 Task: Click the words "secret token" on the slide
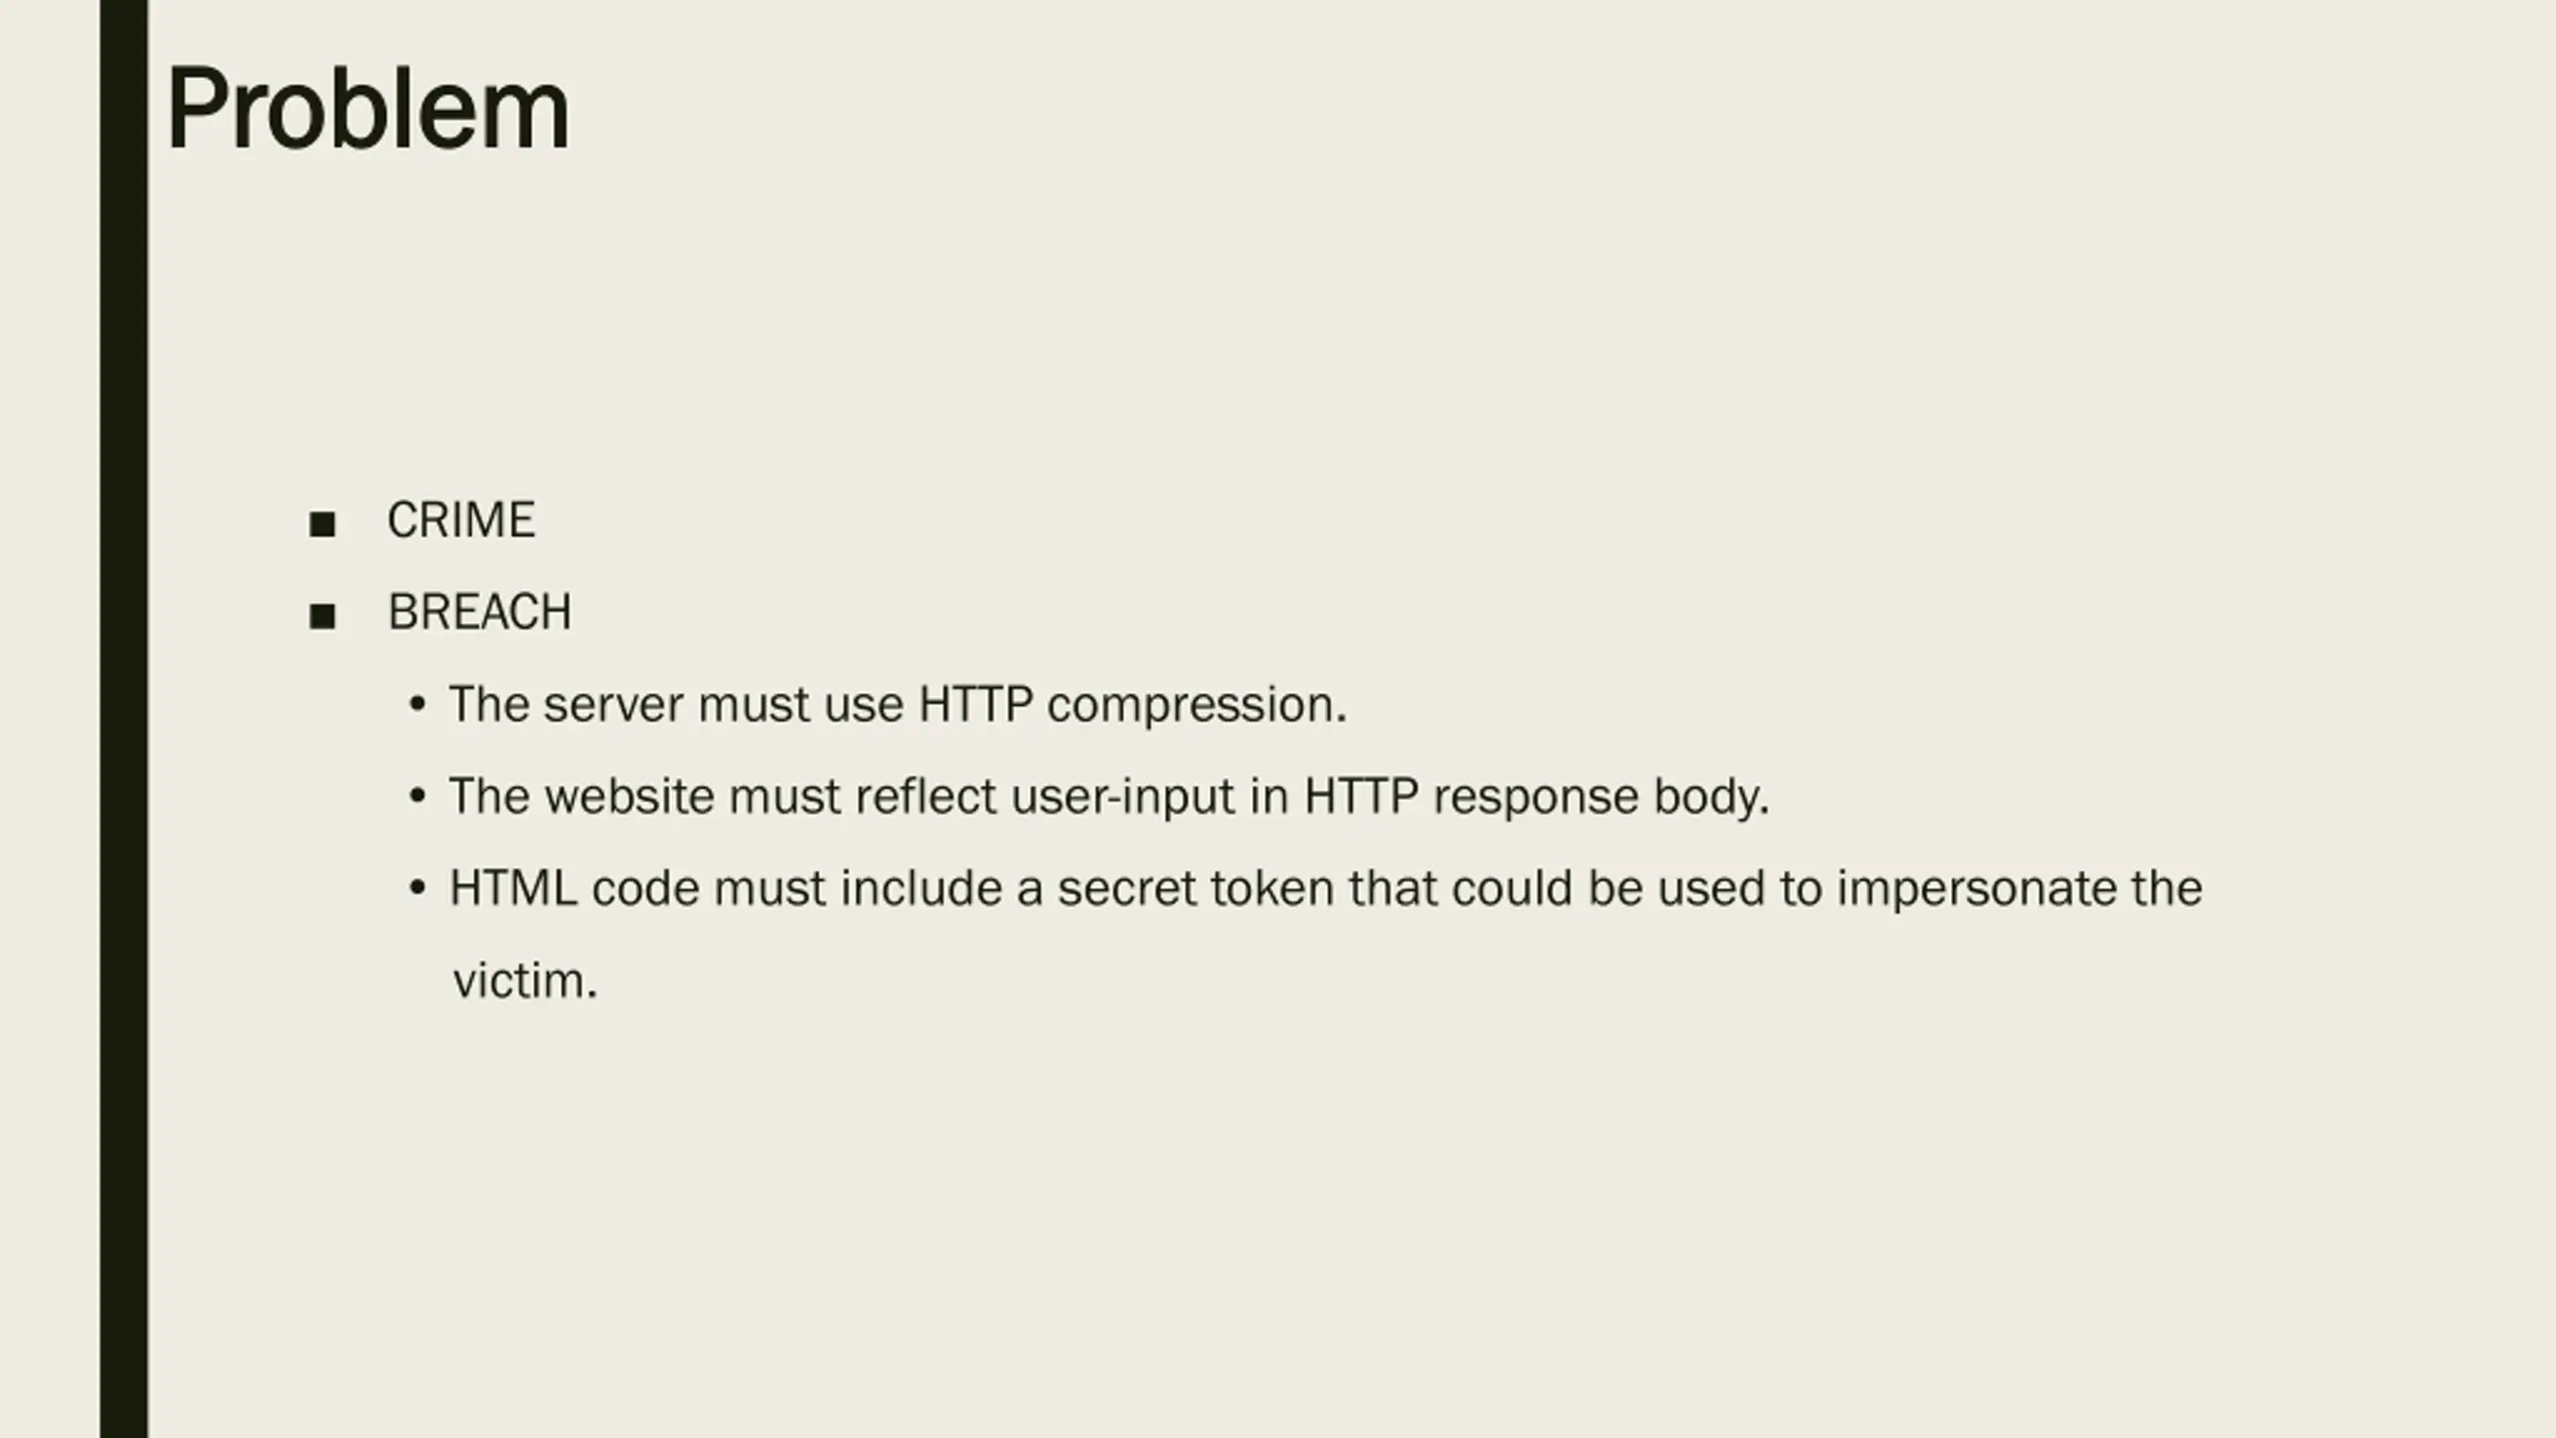(x=1196, y=889)
